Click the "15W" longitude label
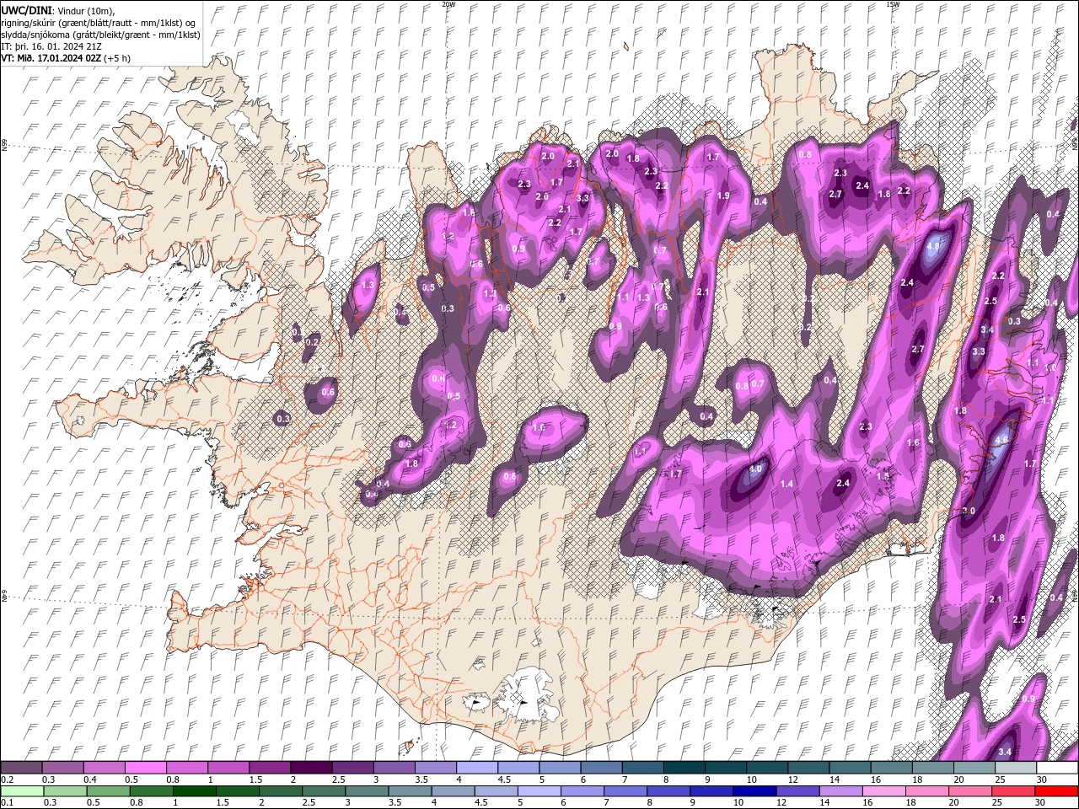Screen dimensions: 1079x809 (x=893, y=4)
